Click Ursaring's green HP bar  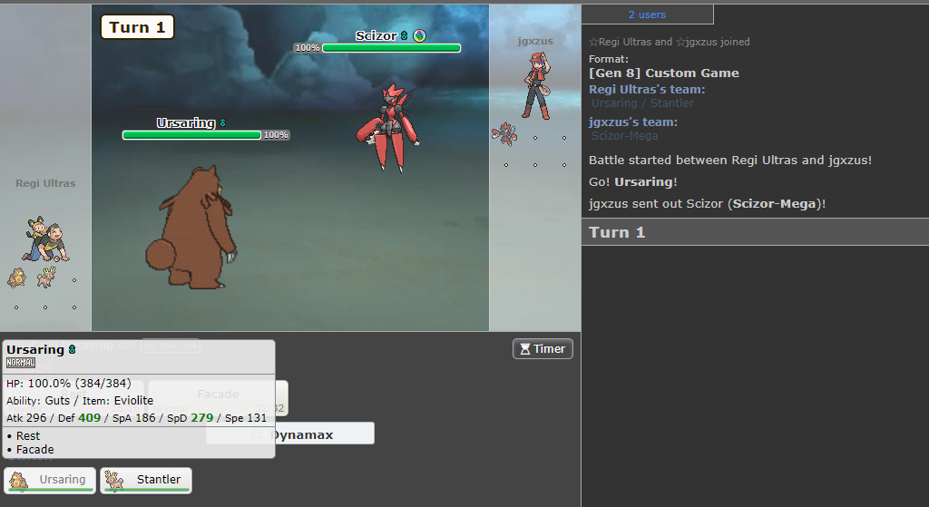coord(191,135)
